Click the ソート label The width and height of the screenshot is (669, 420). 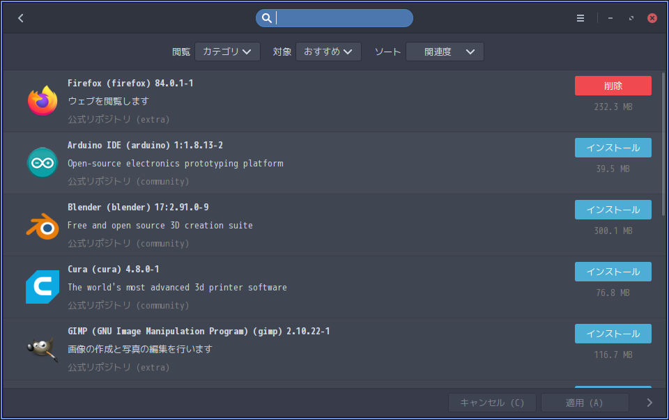click(387, 52)
